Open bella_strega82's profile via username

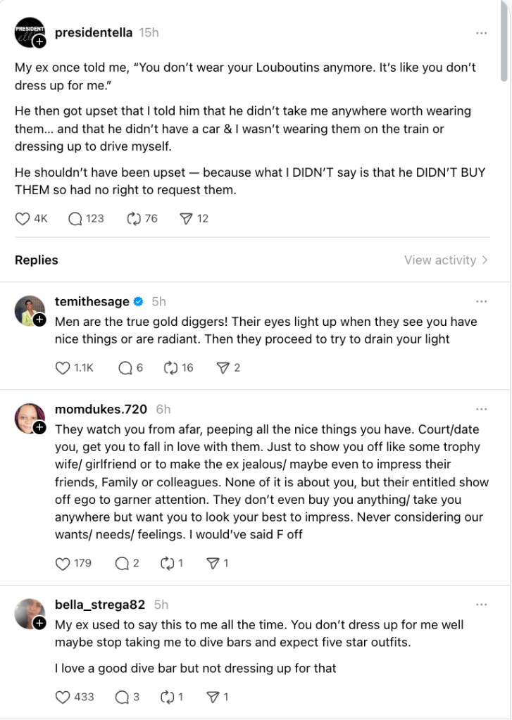point(99,605)
